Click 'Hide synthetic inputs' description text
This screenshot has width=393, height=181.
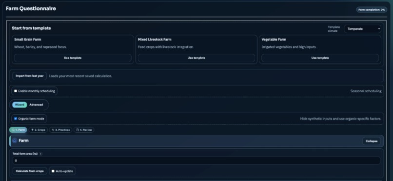click(341, 119)
